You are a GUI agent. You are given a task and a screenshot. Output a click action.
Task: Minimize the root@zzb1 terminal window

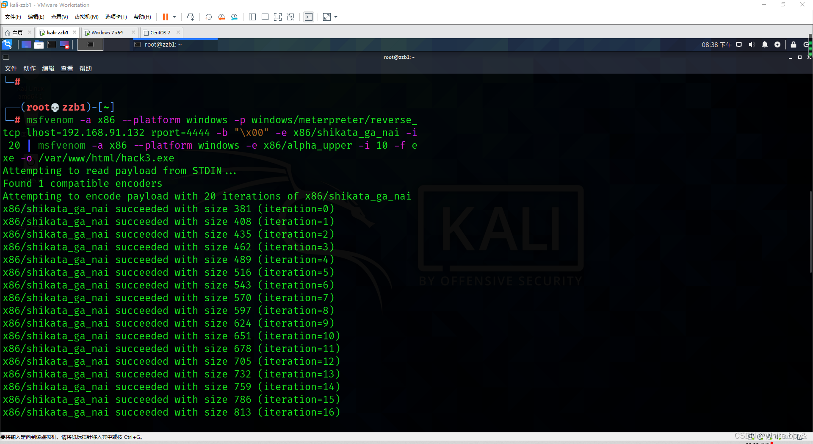[x=791, y=57]
